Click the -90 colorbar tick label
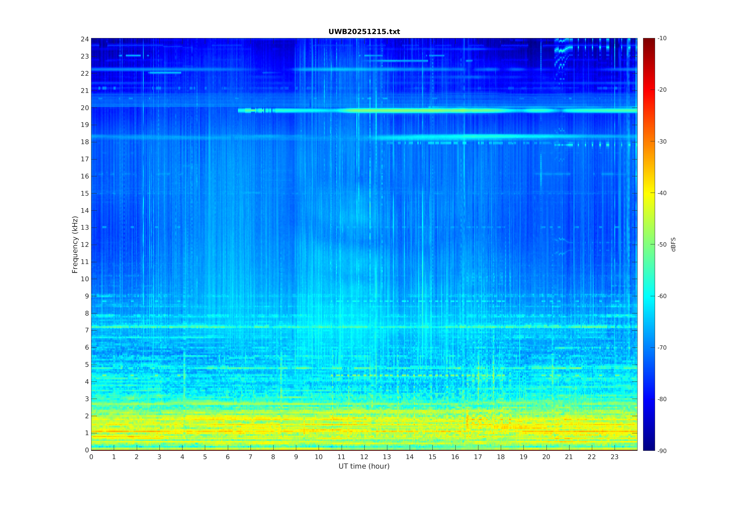The image size is (736, 506). [662, 451]
